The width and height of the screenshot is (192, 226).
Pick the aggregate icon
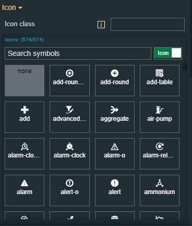coord(115,117)
